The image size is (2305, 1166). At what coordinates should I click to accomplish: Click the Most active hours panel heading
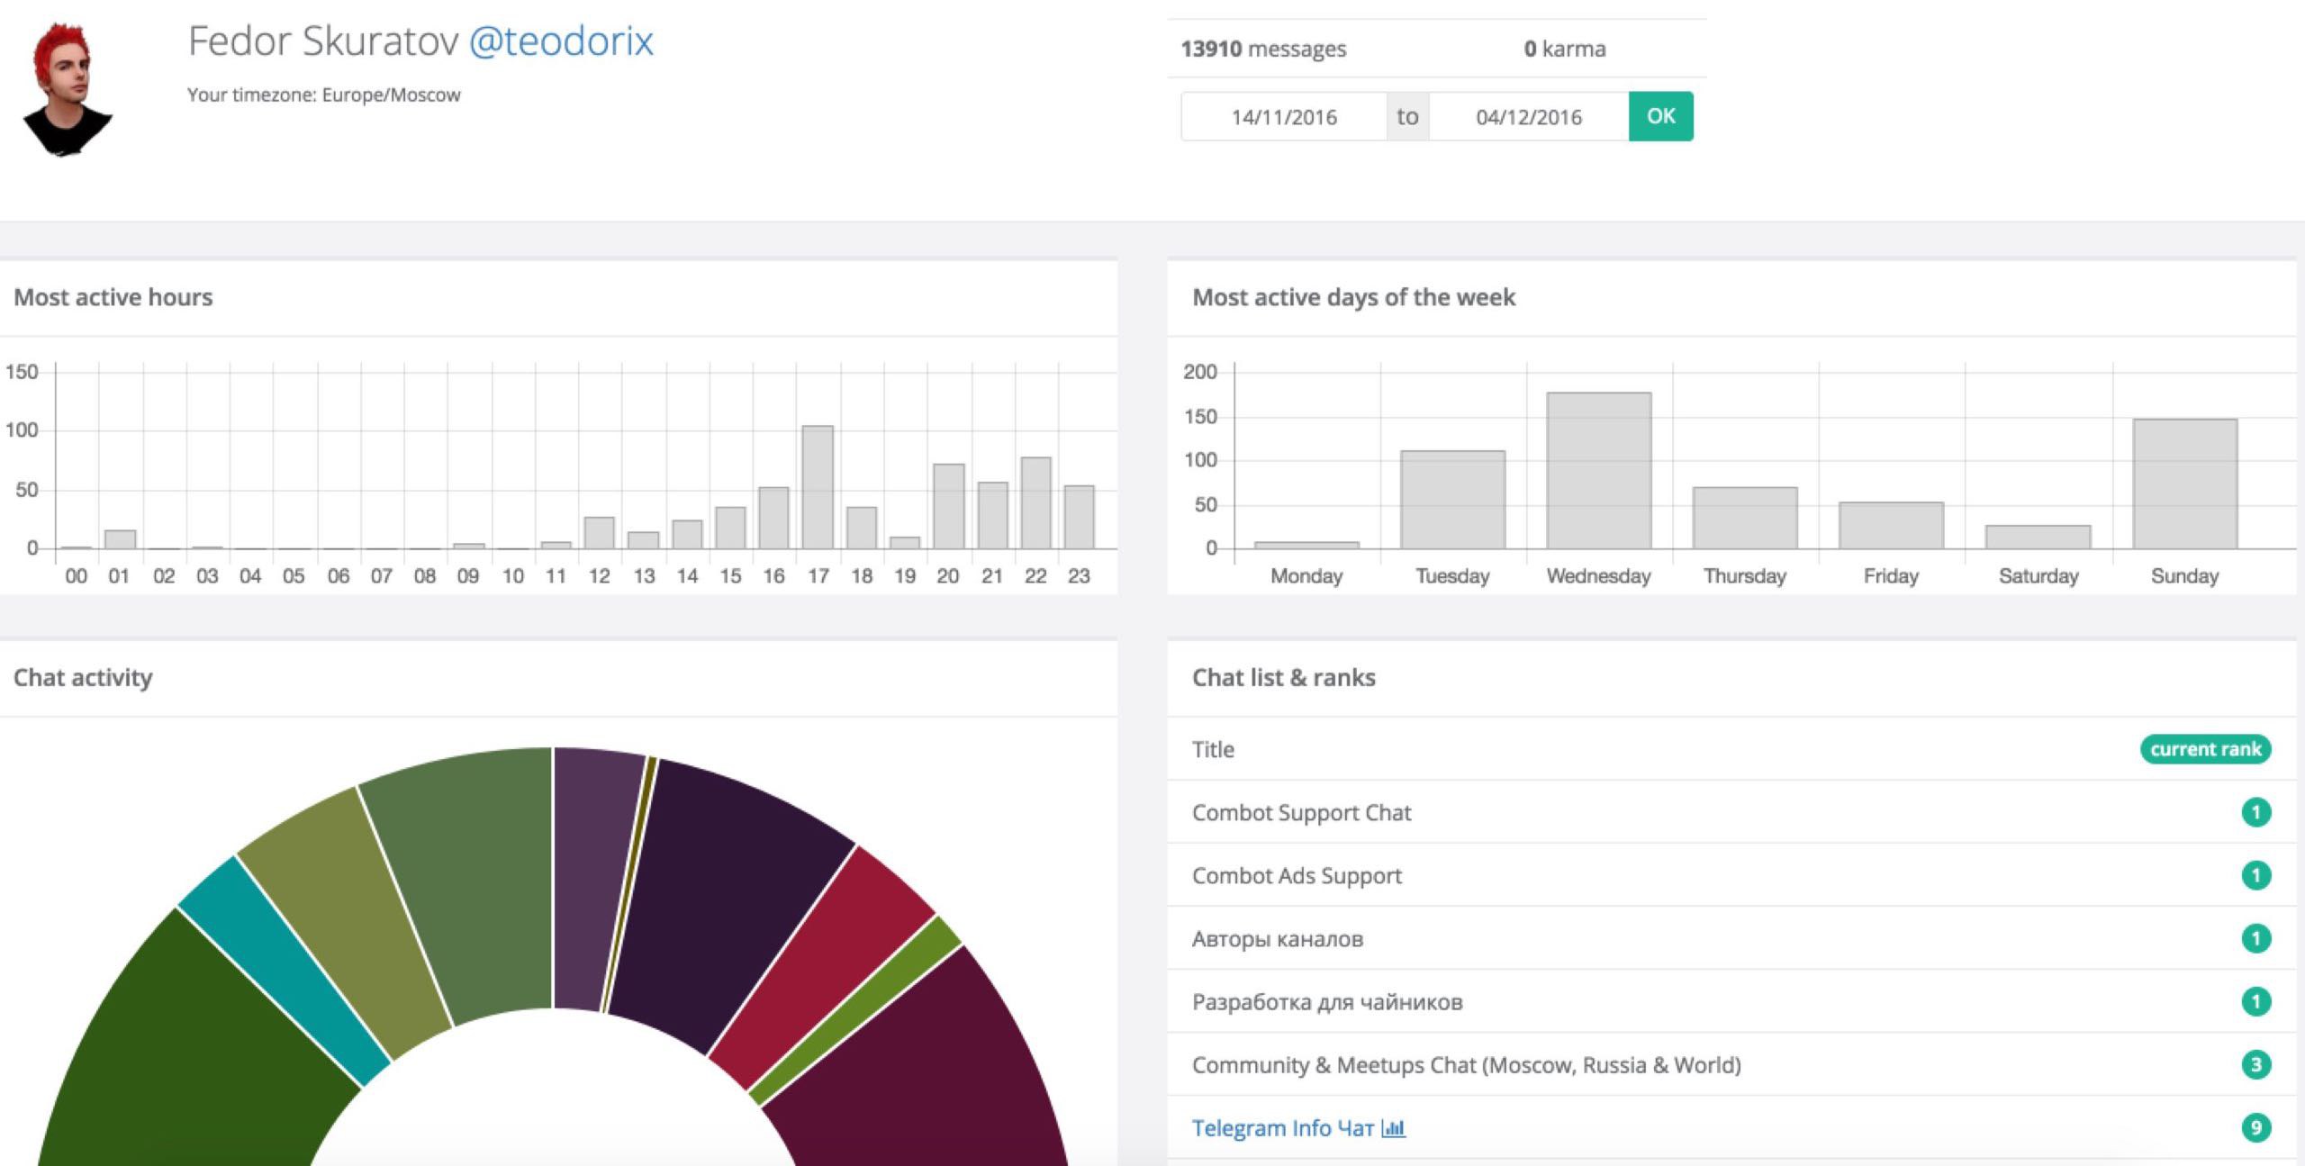(113, 297)
